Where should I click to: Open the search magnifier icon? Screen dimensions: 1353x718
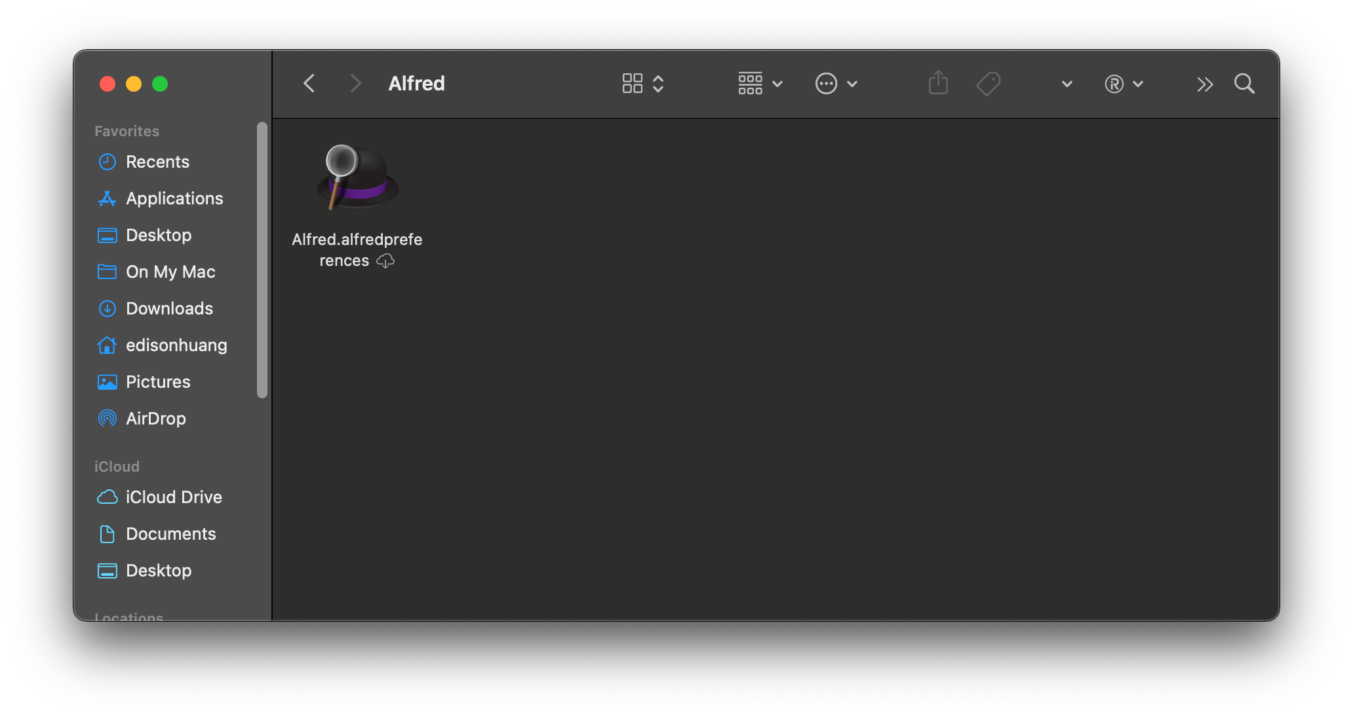[1244, 84]
